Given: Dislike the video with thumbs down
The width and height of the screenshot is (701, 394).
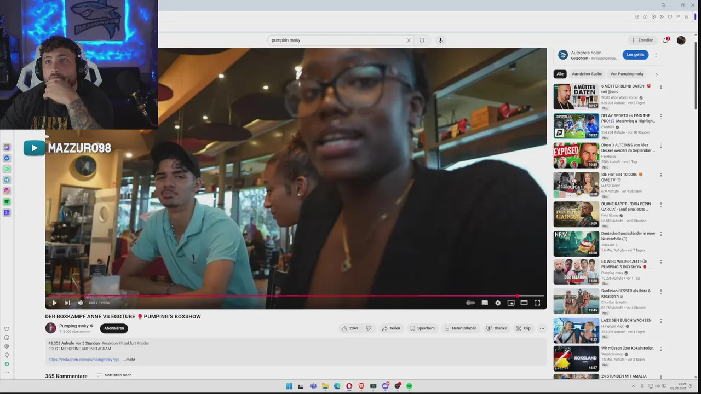Looking at the screenshot, I should tap(369, 328).
